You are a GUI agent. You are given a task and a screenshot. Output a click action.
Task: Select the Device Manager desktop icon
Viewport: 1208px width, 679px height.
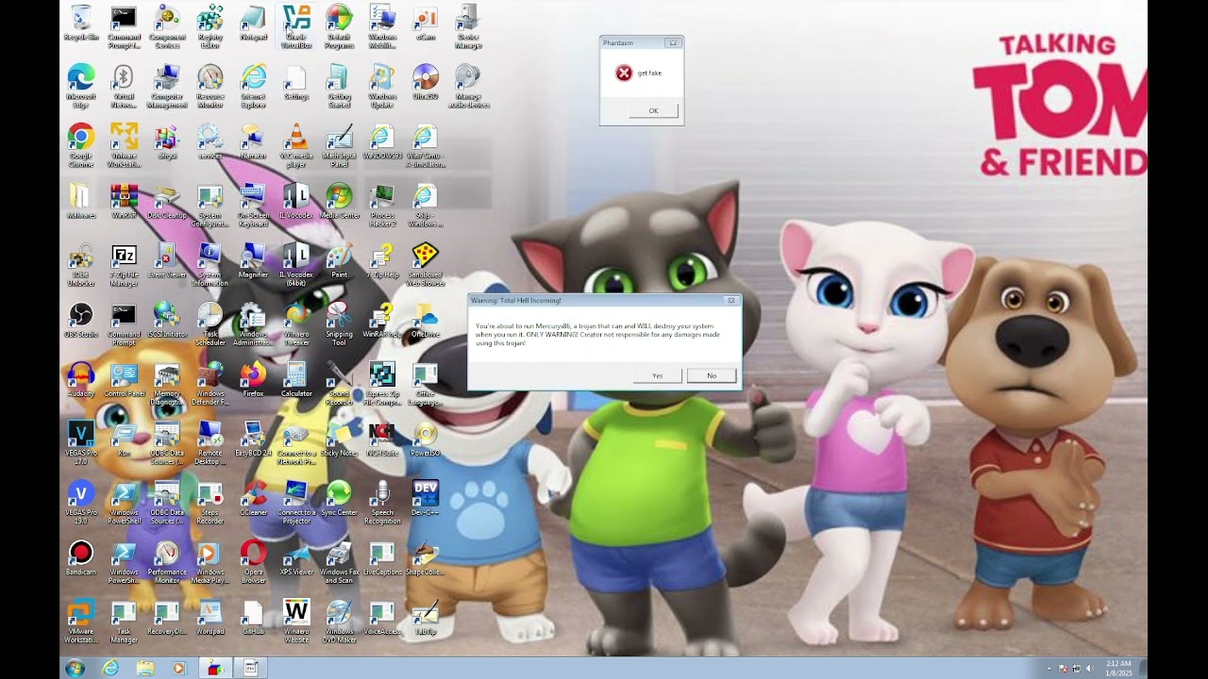tap(468, 26)
